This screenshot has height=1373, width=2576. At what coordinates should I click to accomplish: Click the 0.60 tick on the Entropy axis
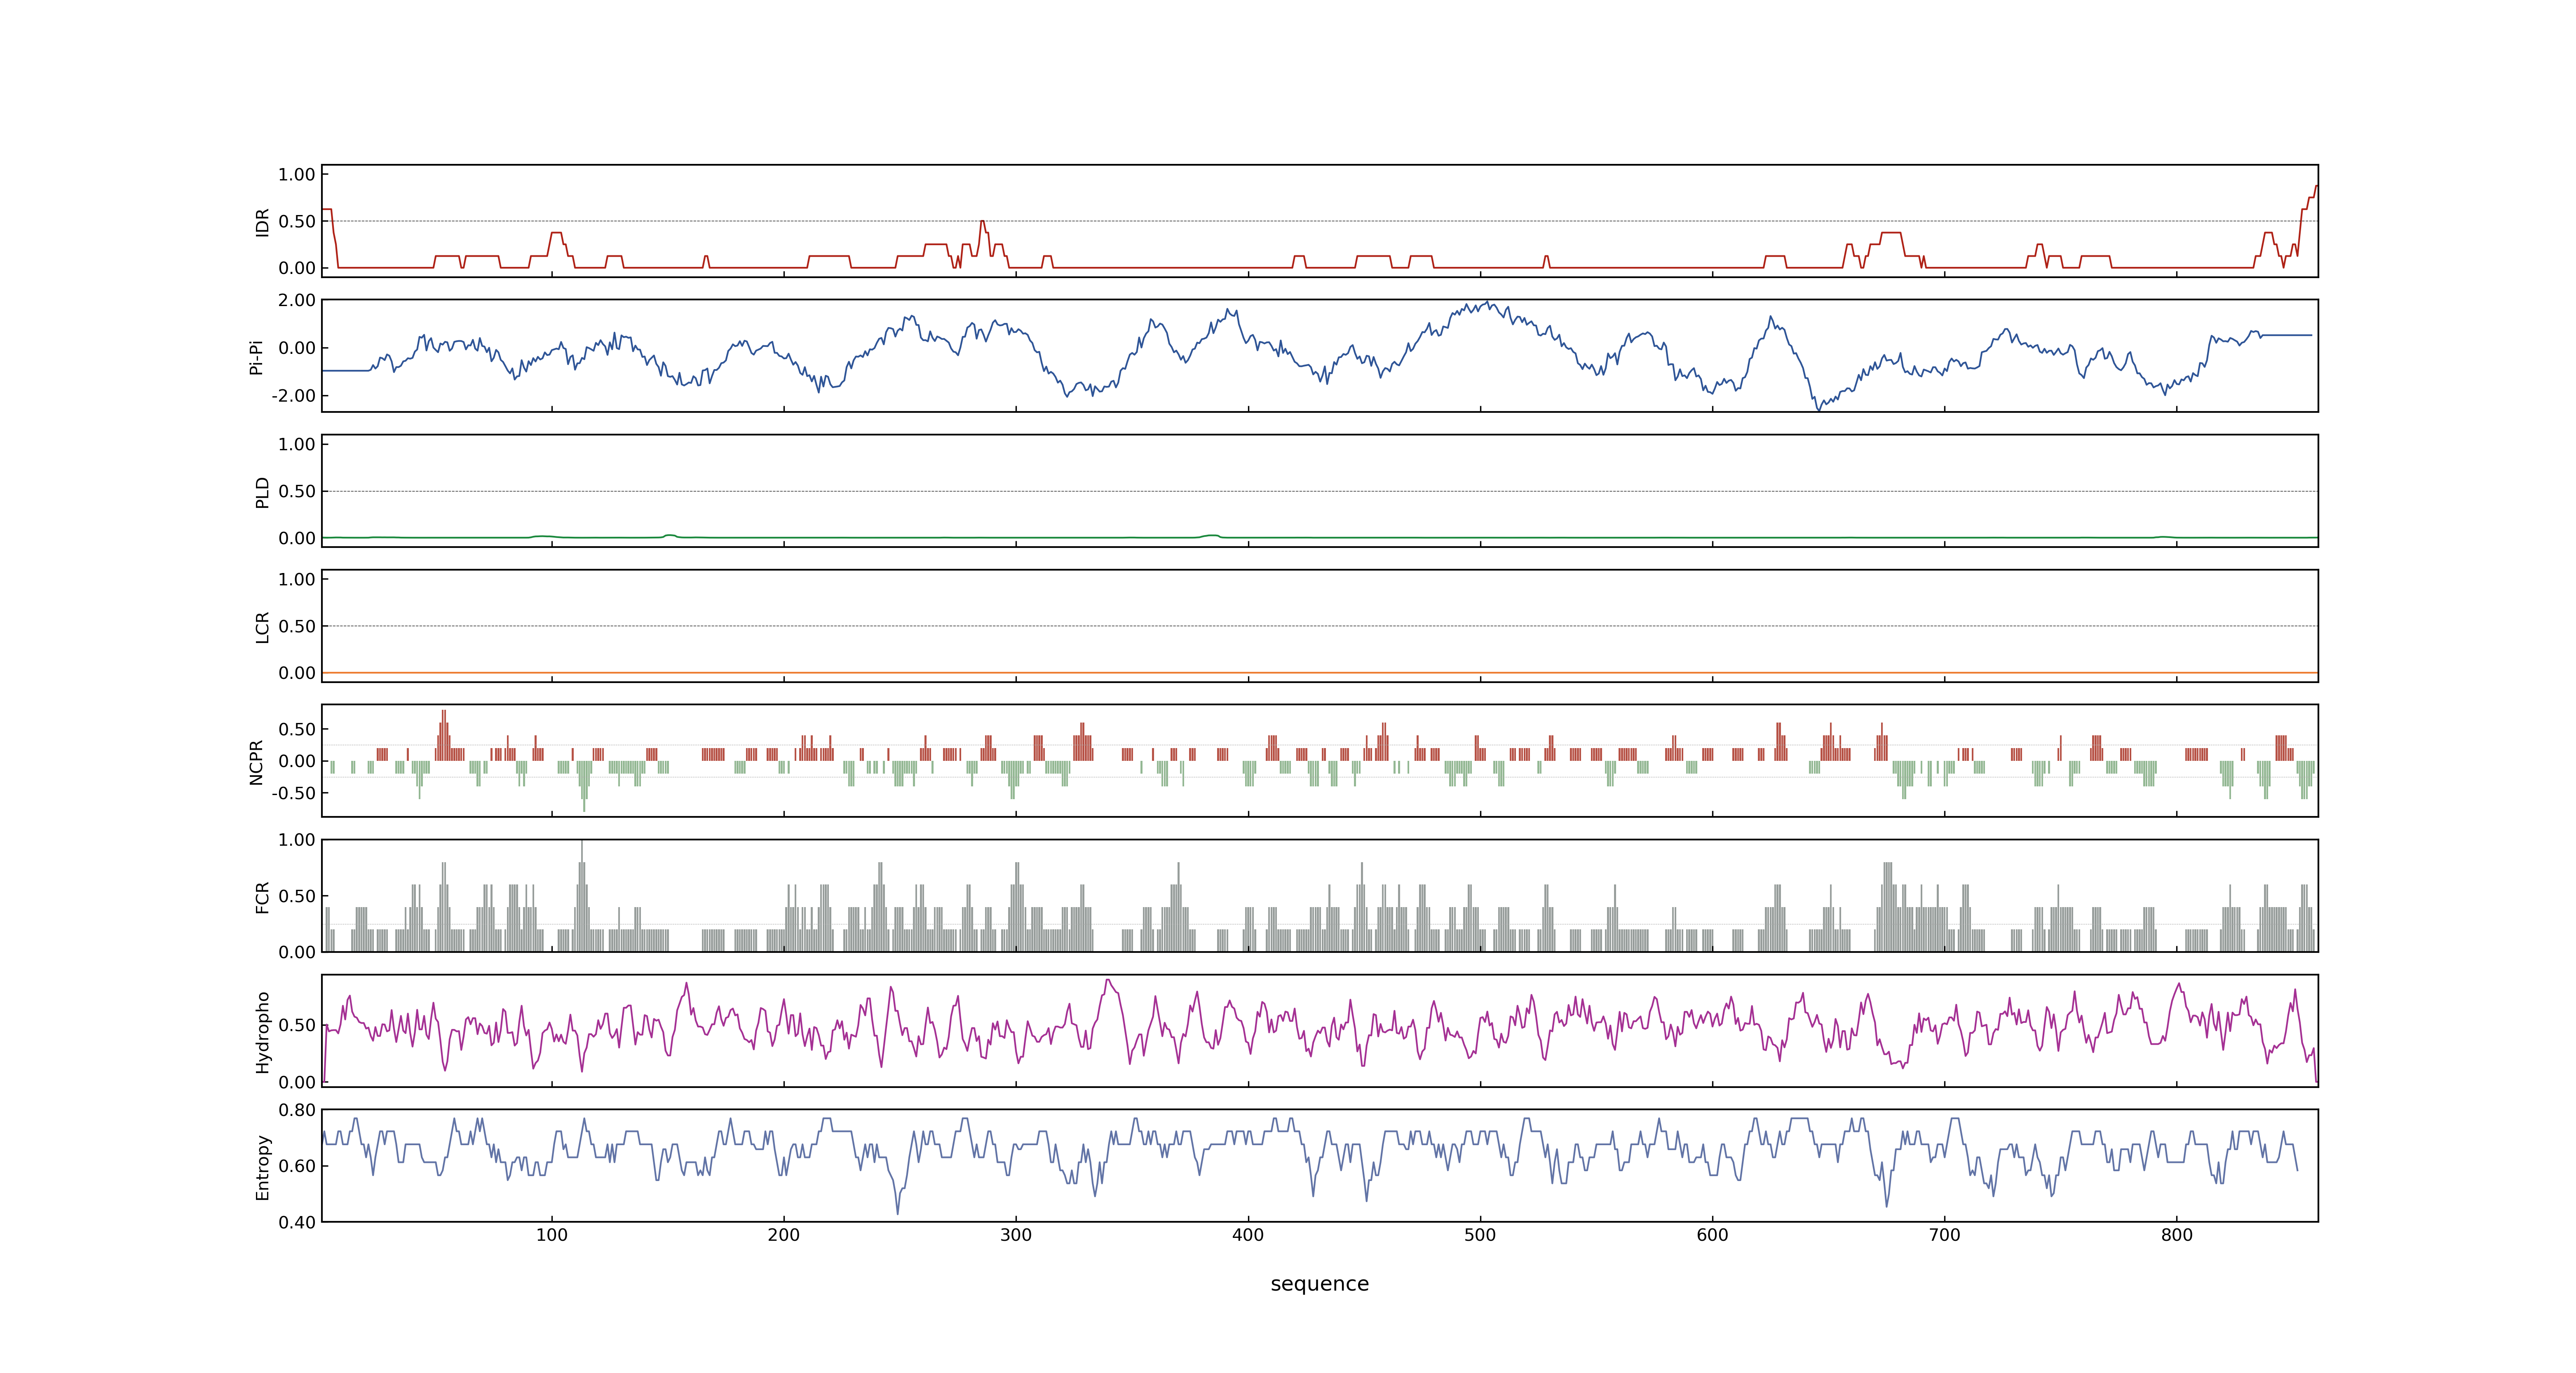(297, 1166)
